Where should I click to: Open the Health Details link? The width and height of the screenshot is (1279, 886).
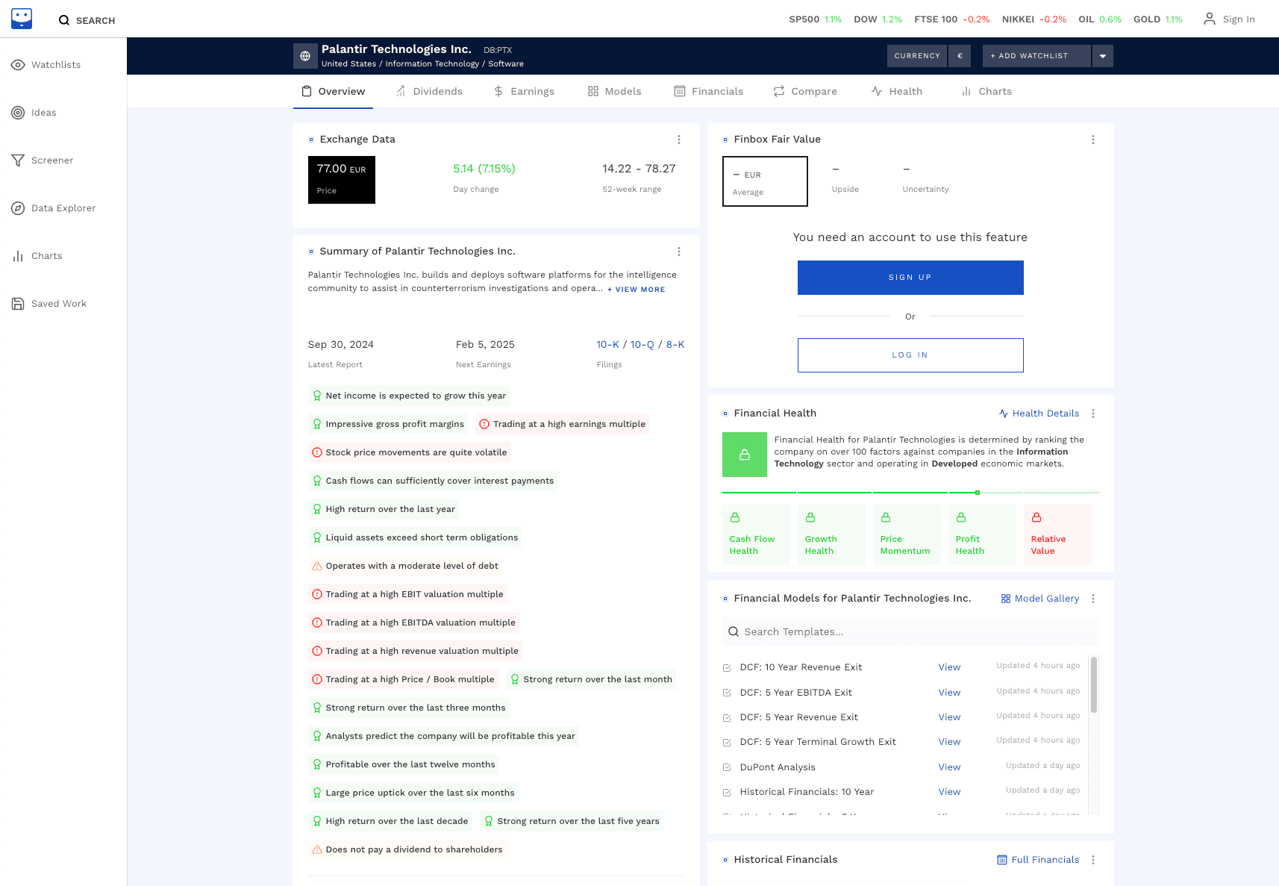(x=1039, y=414)
